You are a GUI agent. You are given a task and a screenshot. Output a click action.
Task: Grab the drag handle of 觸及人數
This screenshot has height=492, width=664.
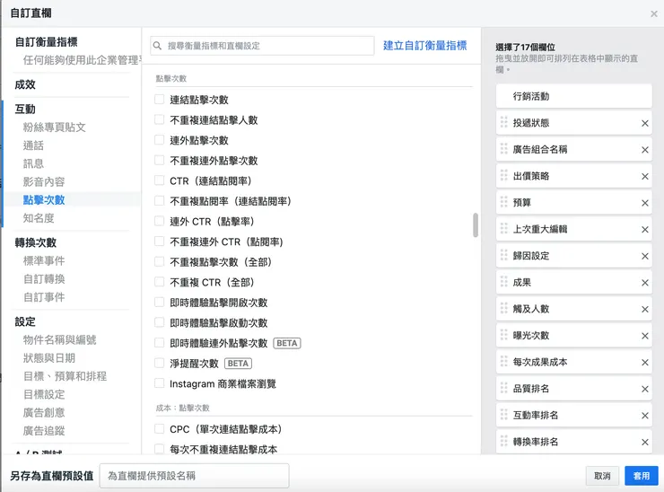pos(503,309)
